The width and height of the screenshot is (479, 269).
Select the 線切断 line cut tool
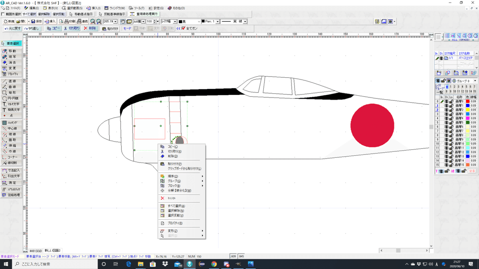coord(11,163)
